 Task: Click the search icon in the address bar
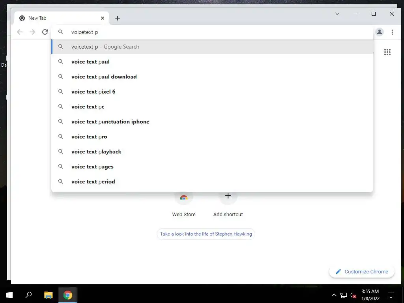(x=60, y=32)
